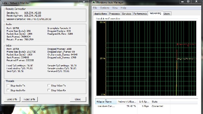Open the File menu in Task Manager
The image size is (203, 114).
click(x=95, y=8)
